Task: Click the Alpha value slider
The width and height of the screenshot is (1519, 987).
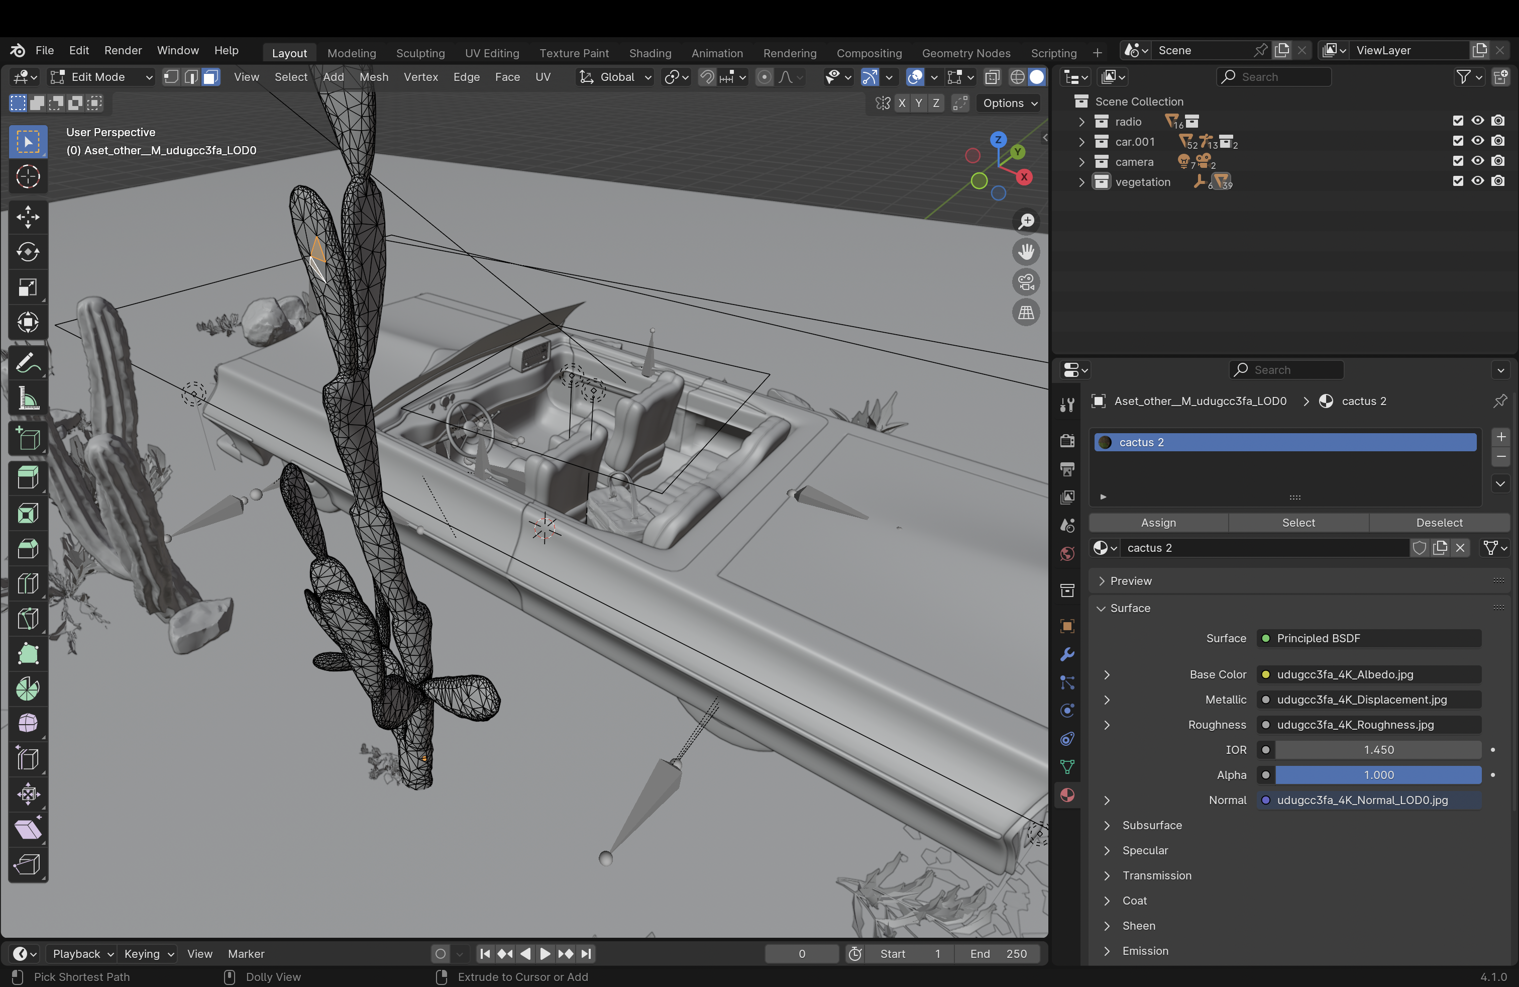Action: point(1378,774)
